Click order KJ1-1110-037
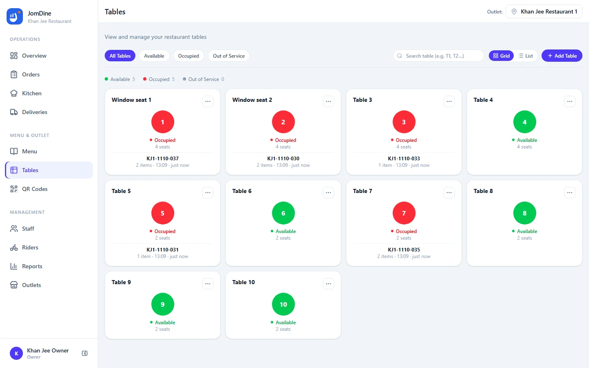Screen dimensions: 589x368 pyautogui.click(x=163, y=158)
